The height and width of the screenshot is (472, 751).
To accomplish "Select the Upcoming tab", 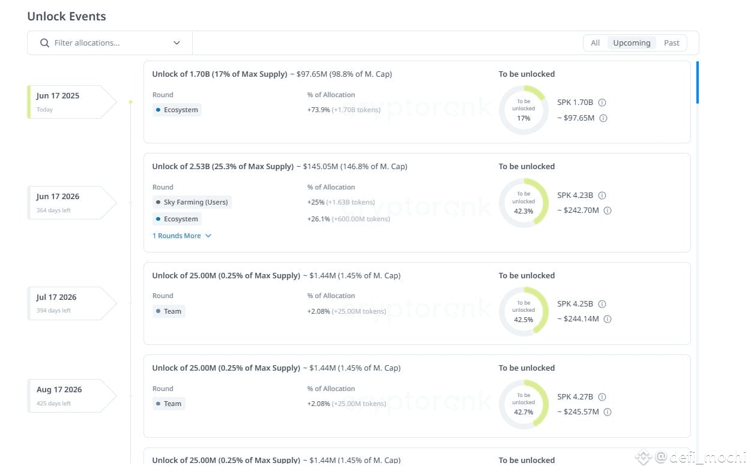I will (x=632, y=43).
